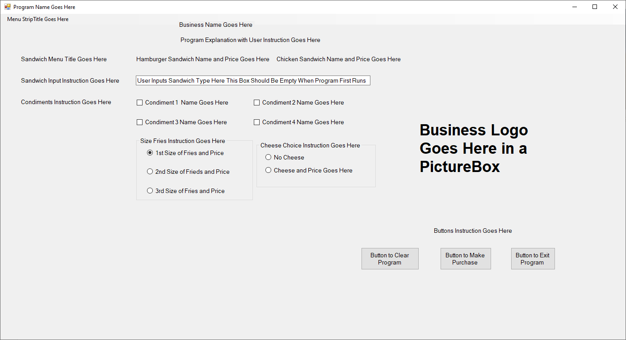Click the Business Logo PictureBox
The width and height of the screenshot is (626, 340).
coord(474,148)
